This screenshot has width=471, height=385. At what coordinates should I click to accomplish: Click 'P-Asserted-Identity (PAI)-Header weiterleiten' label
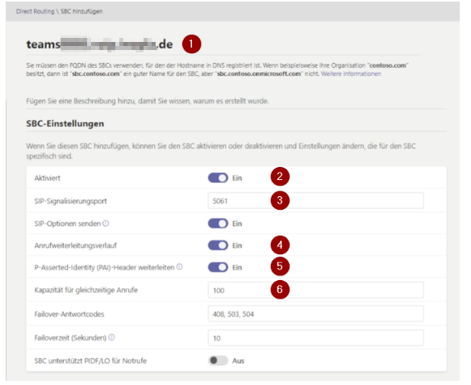104,267
